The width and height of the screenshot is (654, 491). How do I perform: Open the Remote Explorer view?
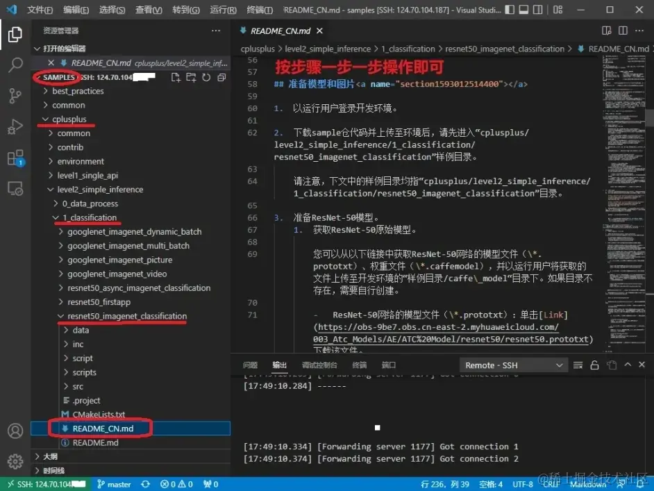pyautogui.click(x=15, y=189)
